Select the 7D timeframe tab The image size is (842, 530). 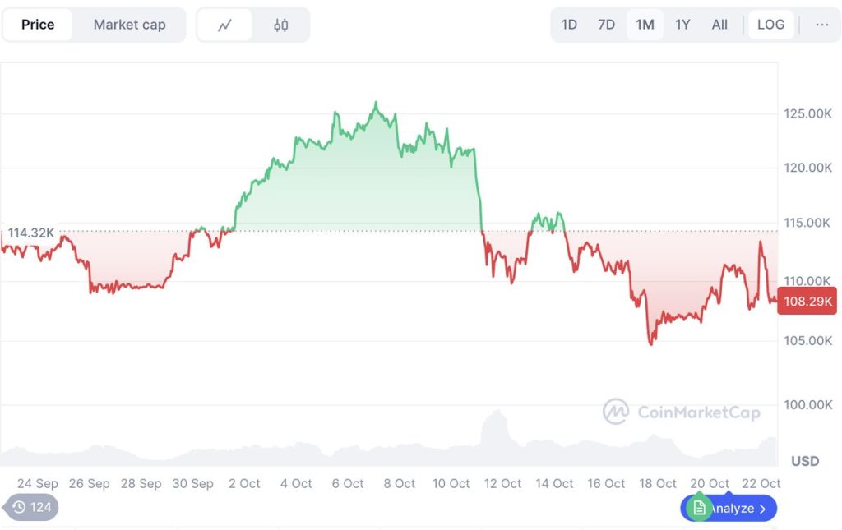pos(606,25)
